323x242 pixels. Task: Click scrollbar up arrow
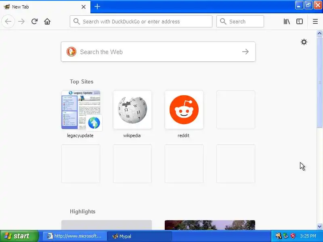[x=319, y=33]
